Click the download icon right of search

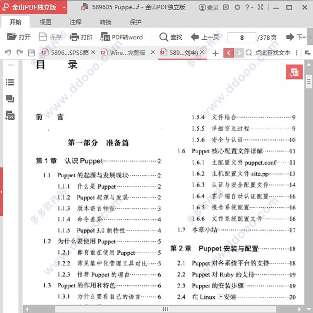(x=307, y=53)
